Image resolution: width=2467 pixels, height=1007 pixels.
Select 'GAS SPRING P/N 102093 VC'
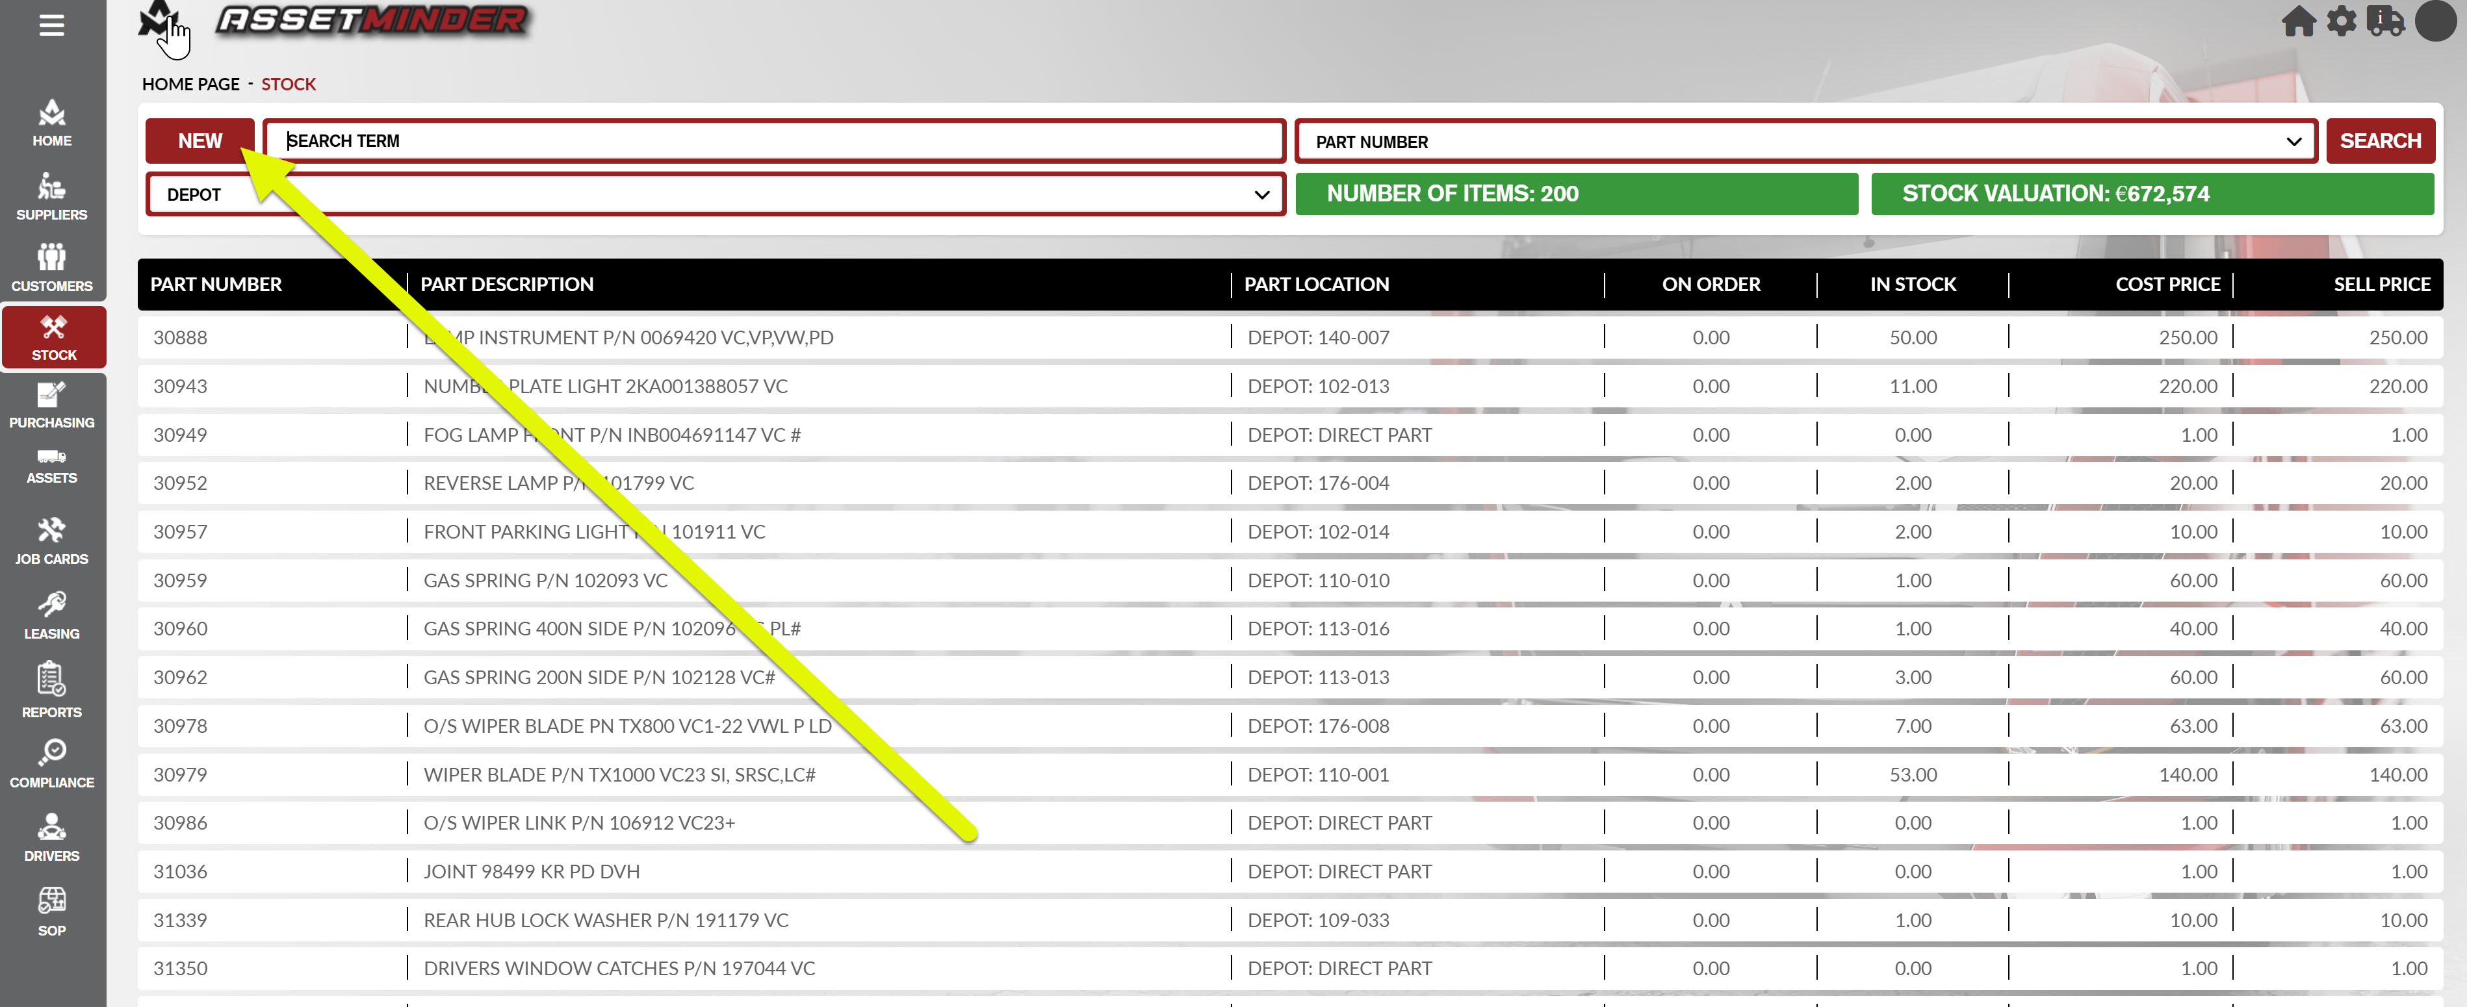[545, 580]
